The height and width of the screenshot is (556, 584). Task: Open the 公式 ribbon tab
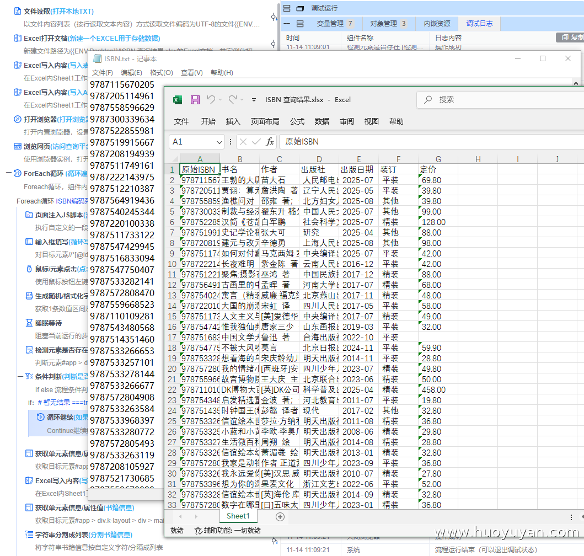[x=297, y=121]
